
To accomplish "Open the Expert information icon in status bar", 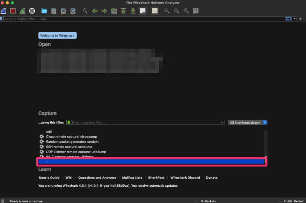I will 3,201.
